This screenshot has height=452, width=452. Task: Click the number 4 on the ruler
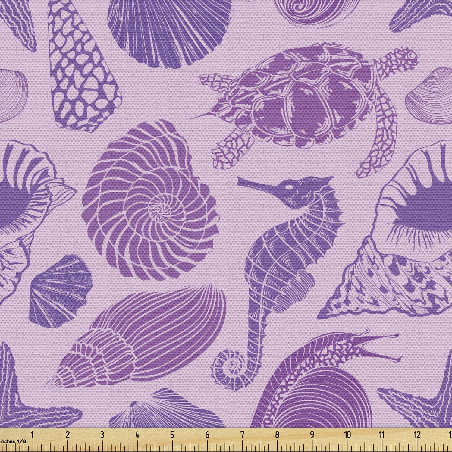[x=137, y=435]
